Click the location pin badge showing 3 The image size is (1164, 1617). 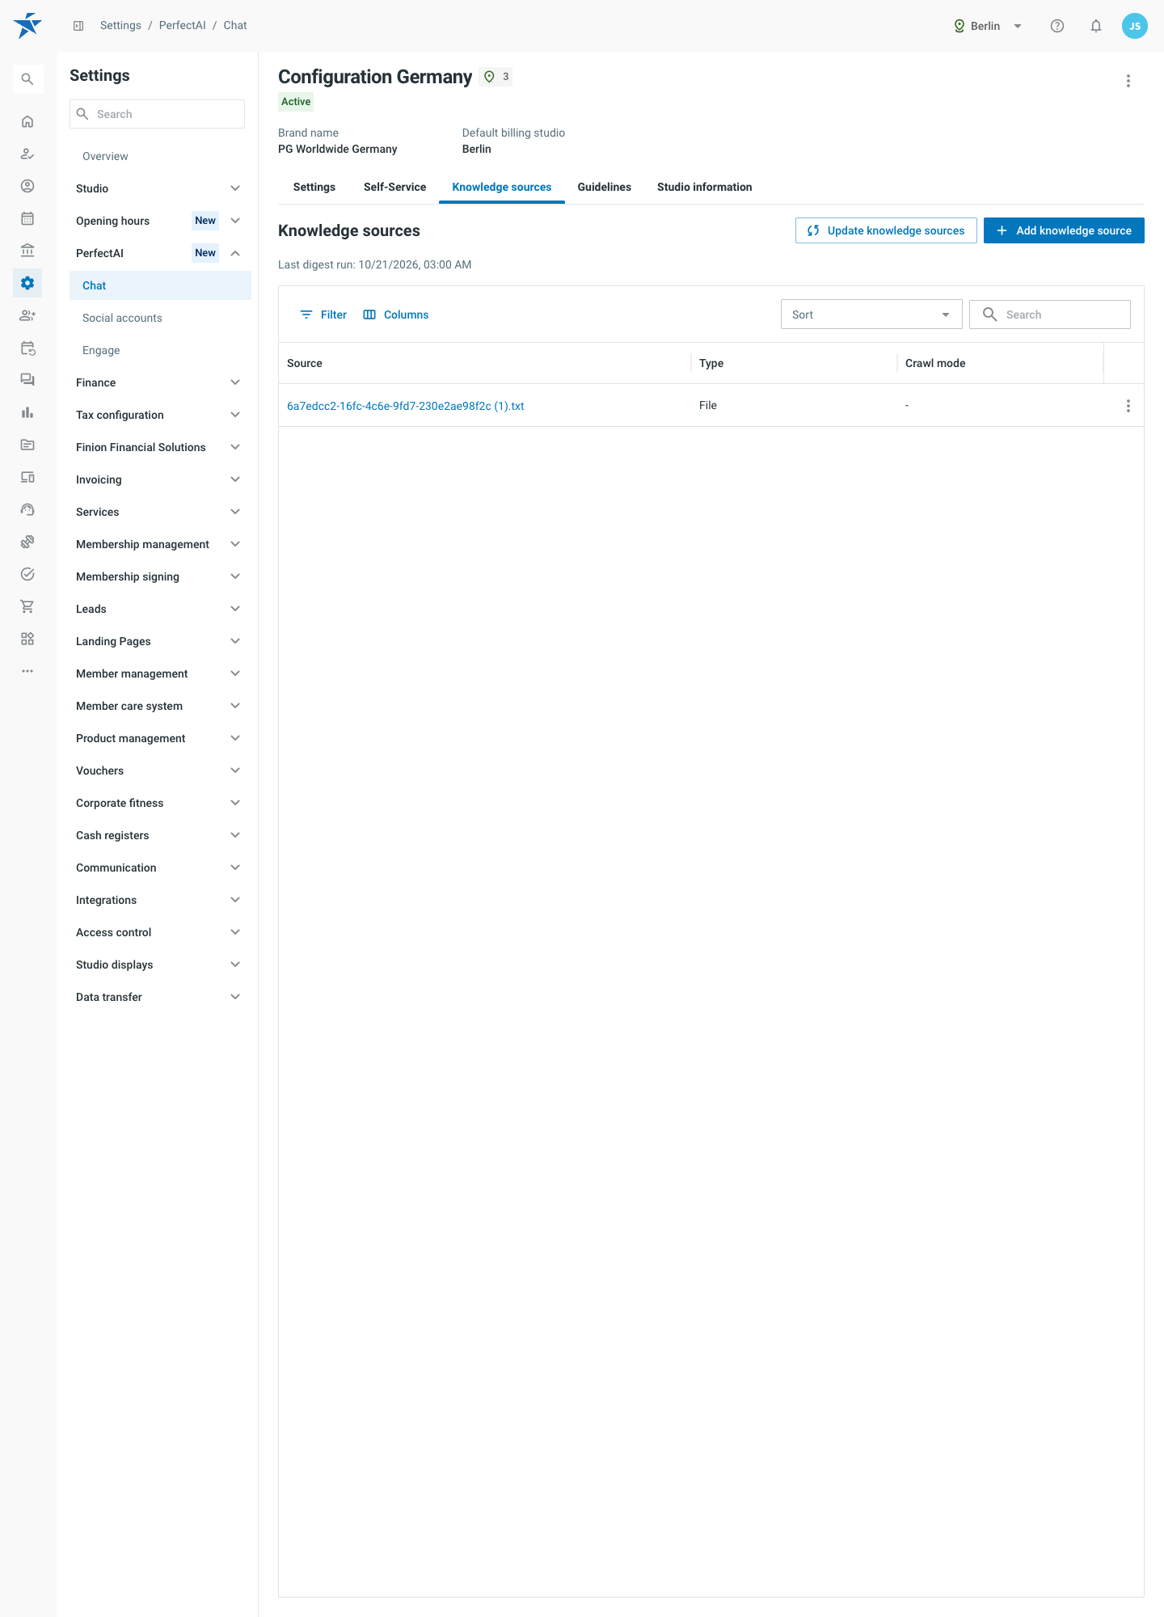tap(496, 77)
